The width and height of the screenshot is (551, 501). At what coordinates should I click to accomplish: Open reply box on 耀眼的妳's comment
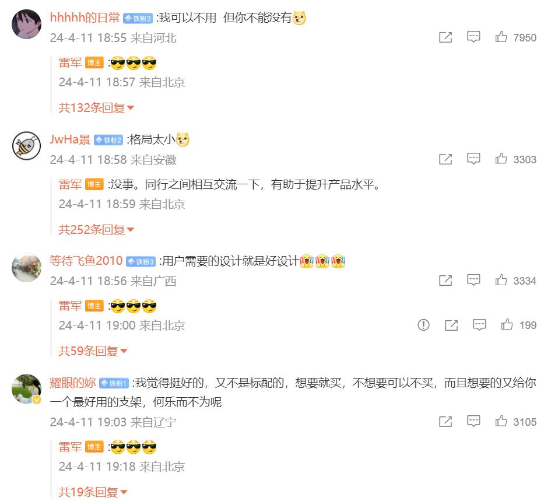(x=473, y=421)
